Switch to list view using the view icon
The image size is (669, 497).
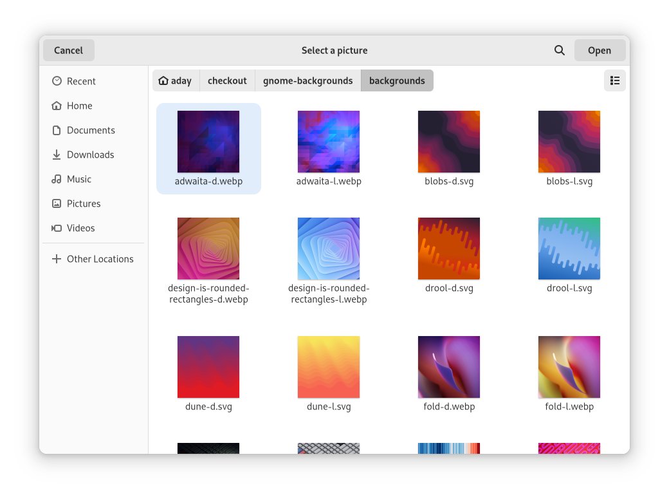click(x=614, y=80)
